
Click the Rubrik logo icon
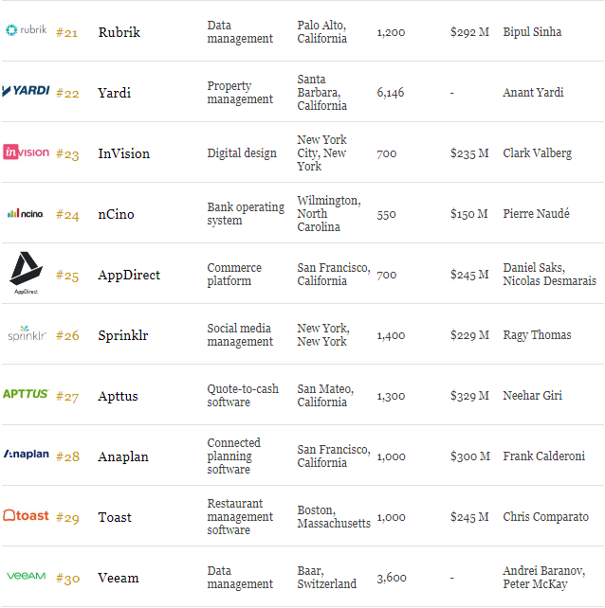[26, 30]
